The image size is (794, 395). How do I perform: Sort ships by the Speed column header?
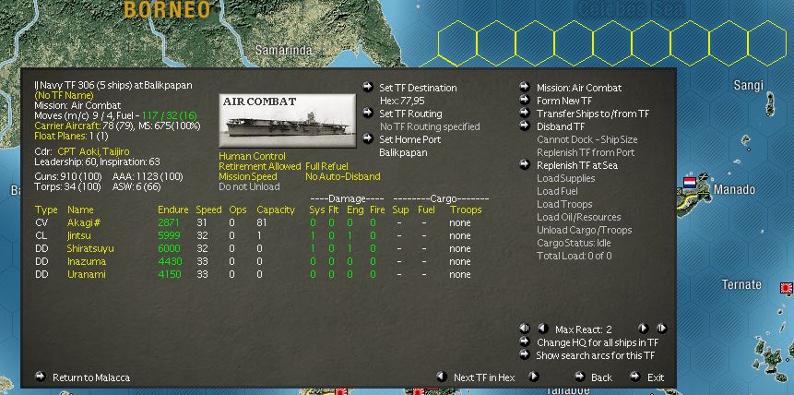pyautogui.click(x=208, y=209)
